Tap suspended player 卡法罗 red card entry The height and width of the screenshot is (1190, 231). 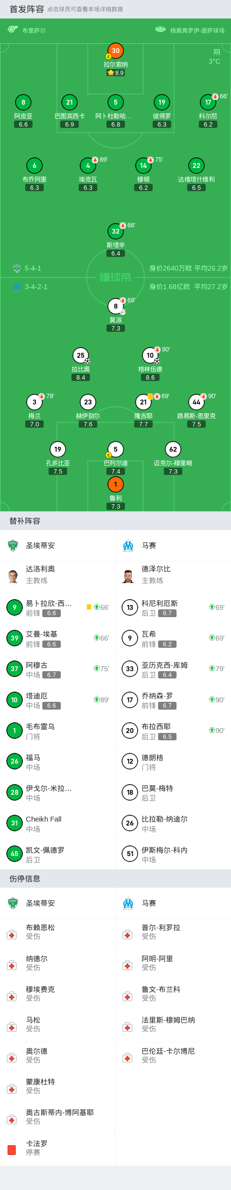(x=57, y=1150)
